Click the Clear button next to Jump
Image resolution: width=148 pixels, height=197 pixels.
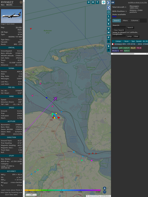tap(136, 36)
